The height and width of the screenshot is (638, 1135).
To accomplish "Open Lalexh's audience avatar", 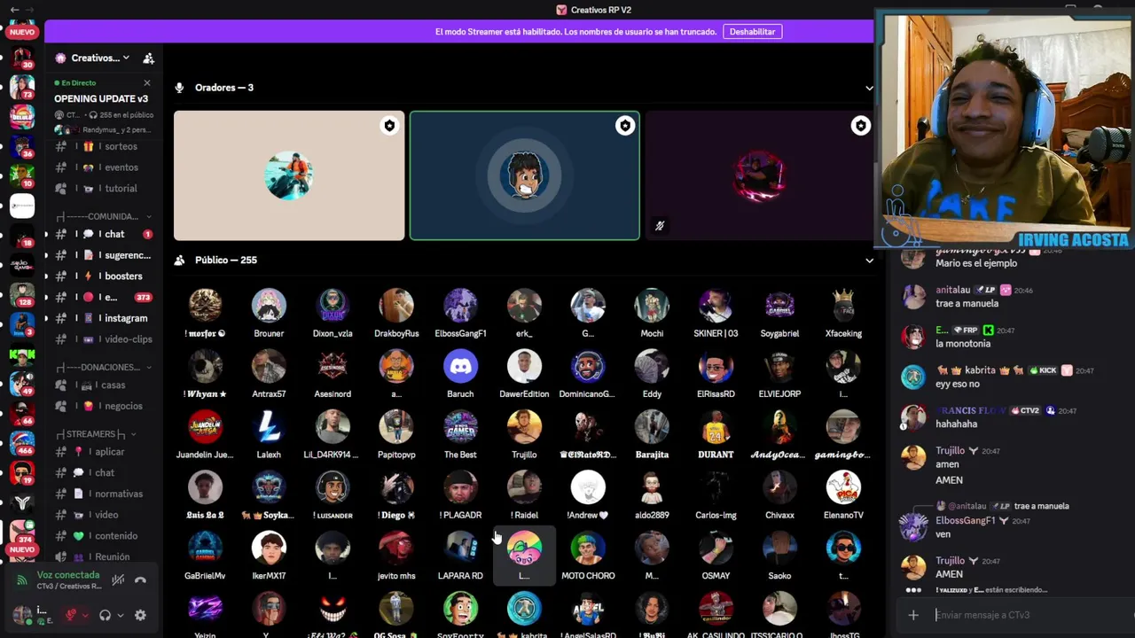I will 269,426.
